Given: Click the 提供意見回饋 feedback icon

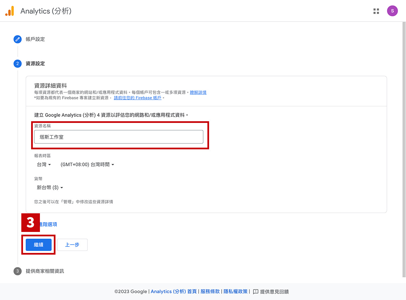Looking at the screenshot, I should pos(256,292).
